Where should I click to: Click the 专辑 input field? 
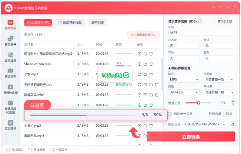point(219,45)
